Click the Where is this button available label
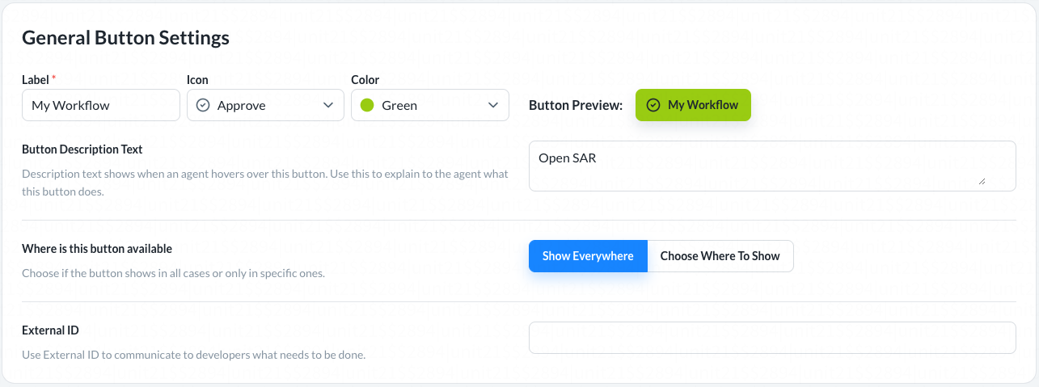This screenshot has width=1039, height=387. (x=97, y=249)
